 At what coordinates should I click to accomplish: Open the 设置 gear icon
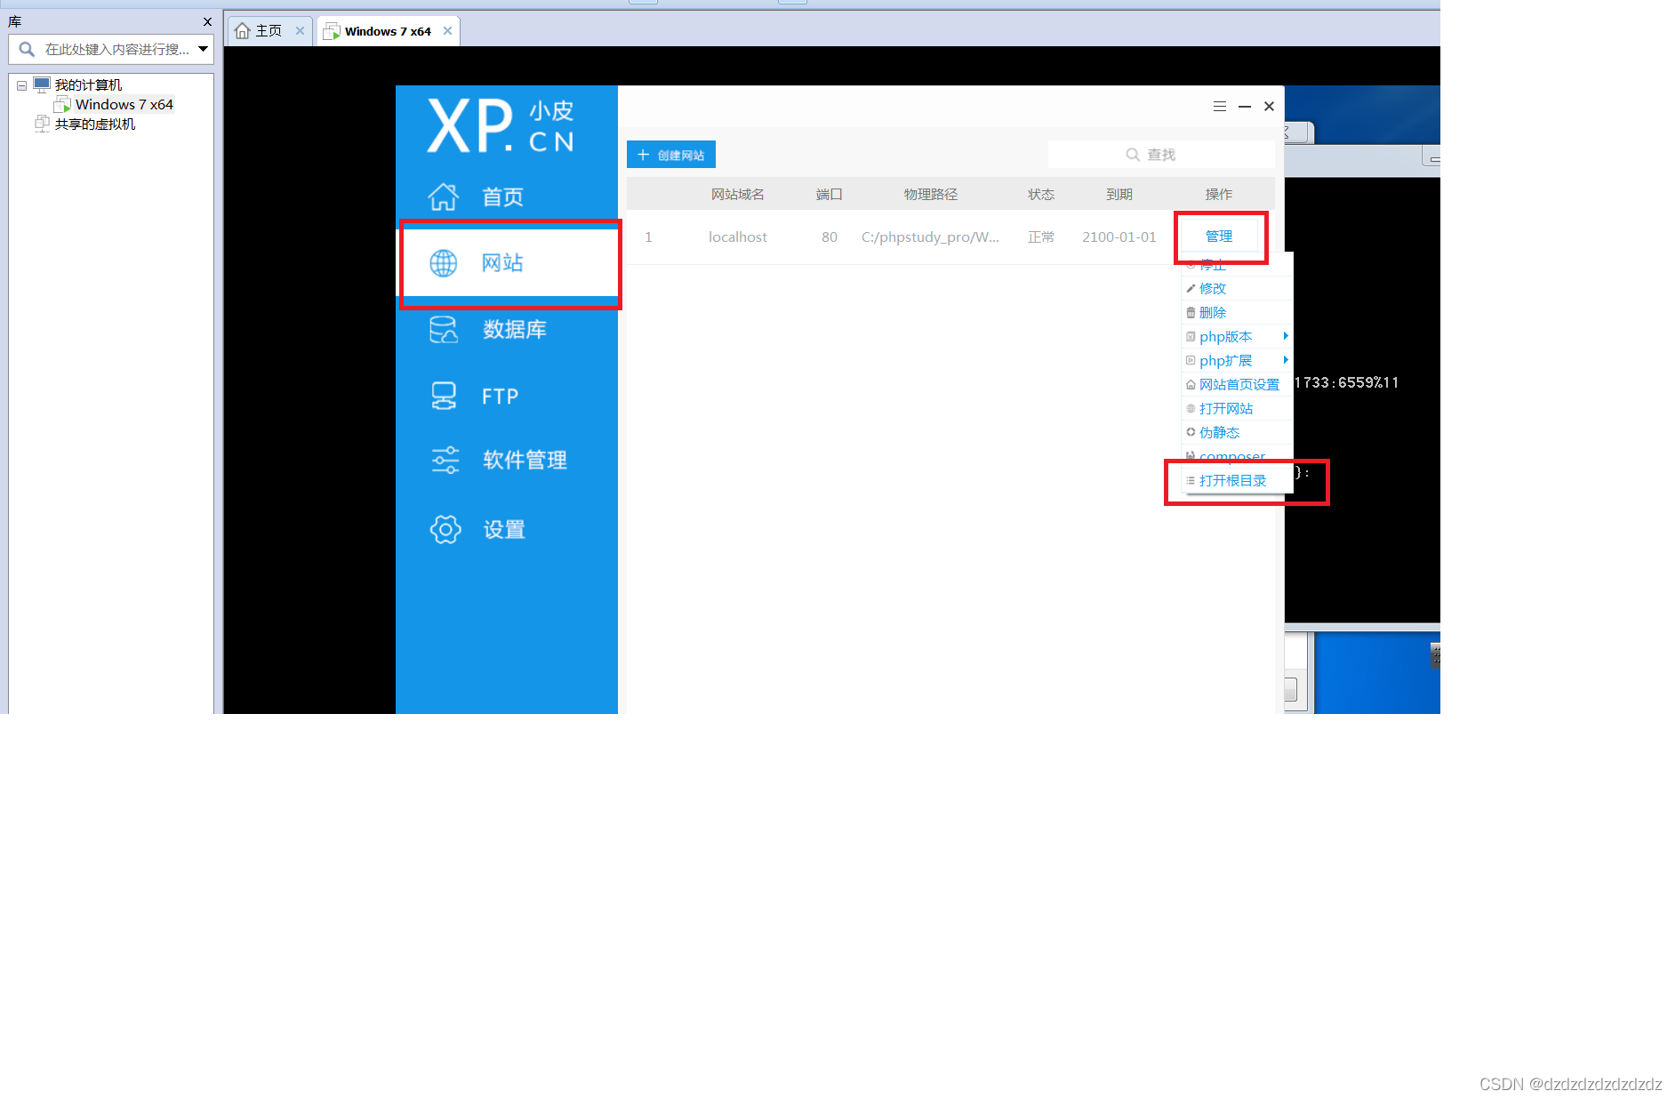click(x=445, y=529)
